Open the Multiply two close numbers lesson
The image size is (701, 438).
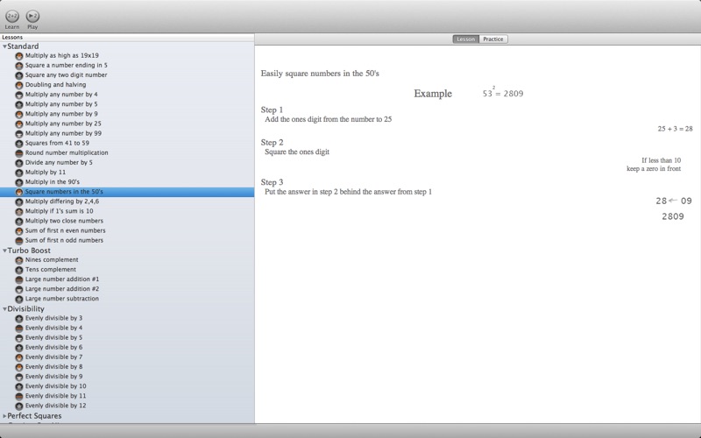tap(64, 221)
